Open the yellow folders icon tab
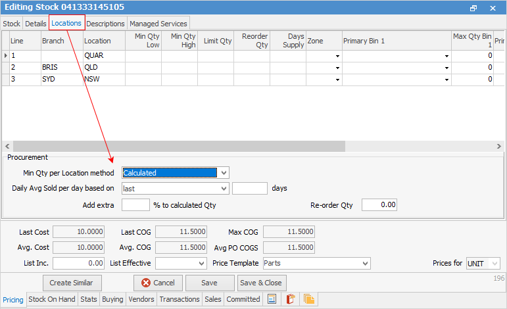This screenshot has width=507, height=309. tap(308, 299)
